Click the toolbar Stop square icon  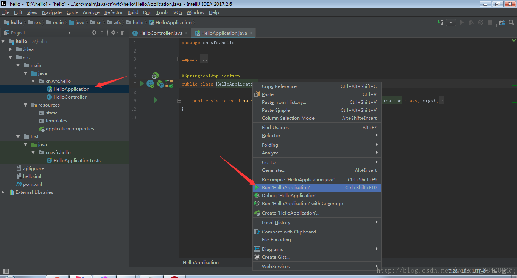click(490, 22)
